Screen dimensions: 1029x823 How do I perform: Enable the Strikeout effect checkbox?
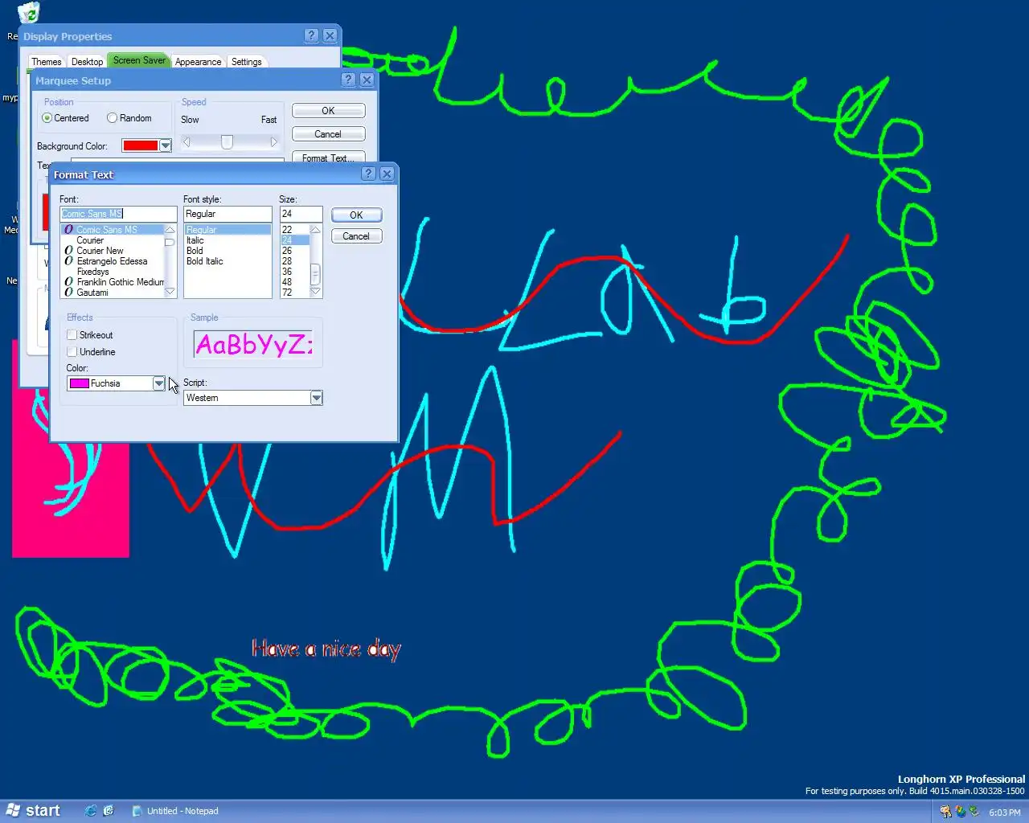(72, 335)
